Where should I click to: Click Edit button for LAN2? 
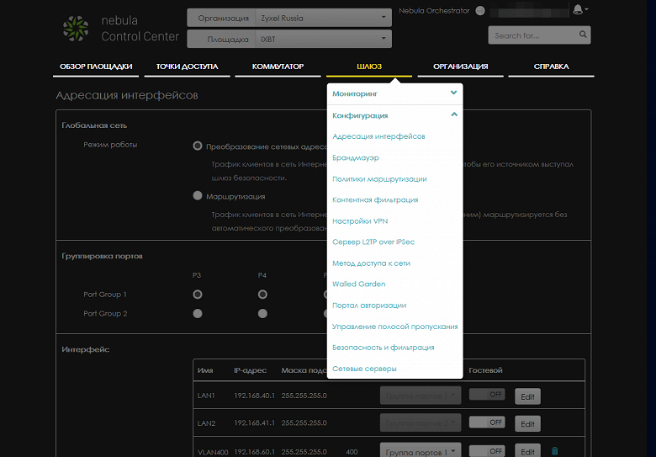pyautogui.click(x=527, y=424)
